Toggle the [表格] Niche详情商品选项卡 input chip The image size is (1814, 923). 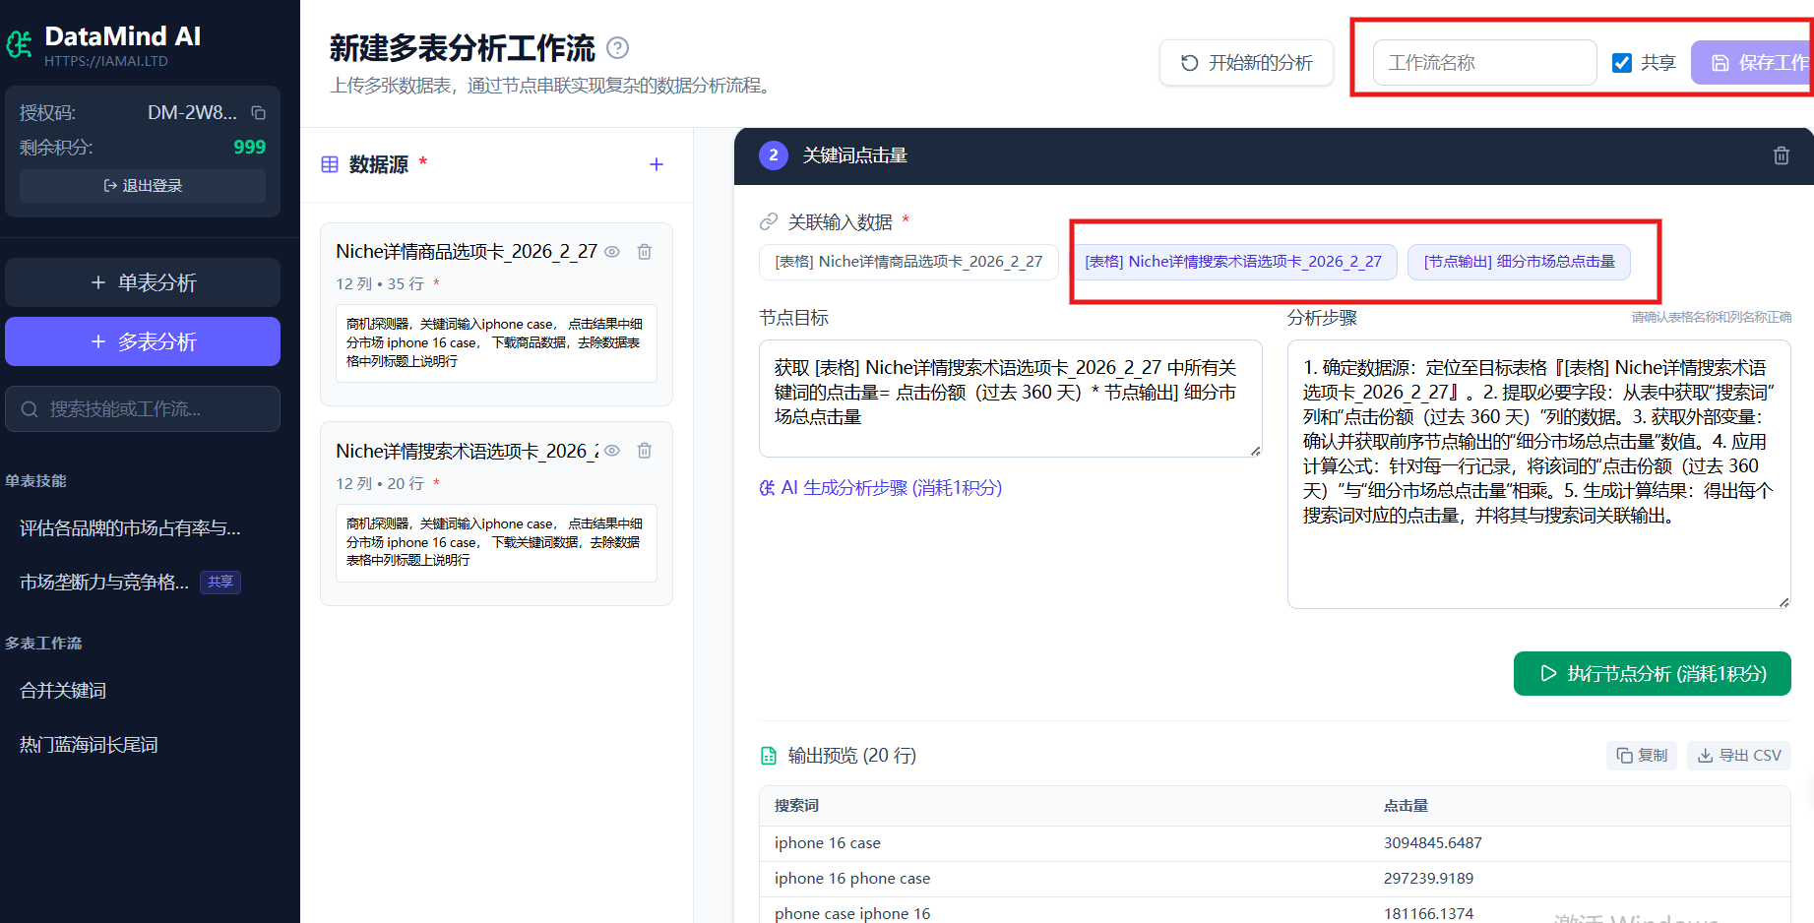click(x=907, y=262)
